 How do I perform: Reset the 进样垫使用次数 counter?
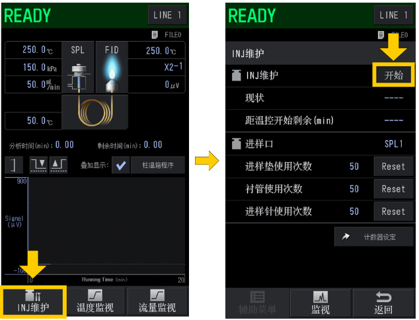[393, 167]
